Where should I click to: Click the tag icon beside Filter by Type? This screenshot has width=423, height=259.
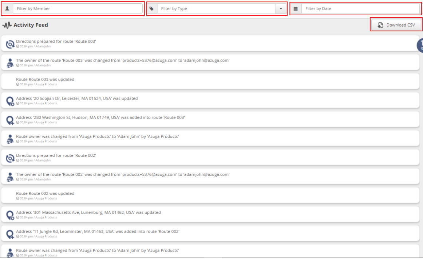[151, 9]
